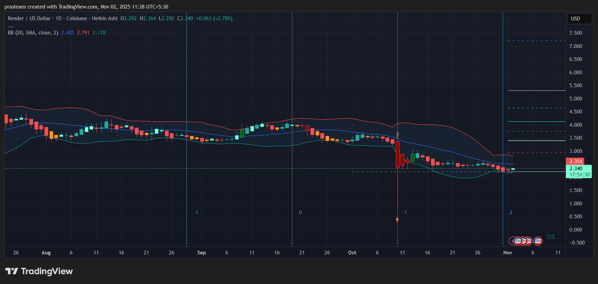Click the purple lightning icon at chart bottom

coord(512,241)
